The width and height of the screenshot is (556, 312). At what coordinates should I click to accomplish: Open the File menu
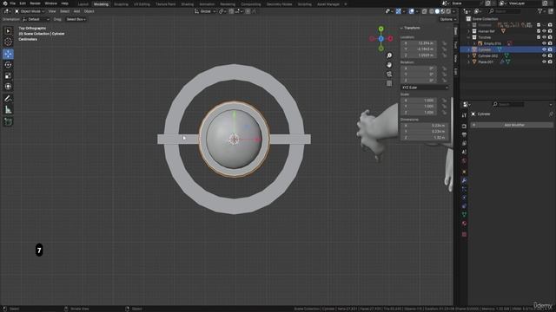(x=13, y=3)
